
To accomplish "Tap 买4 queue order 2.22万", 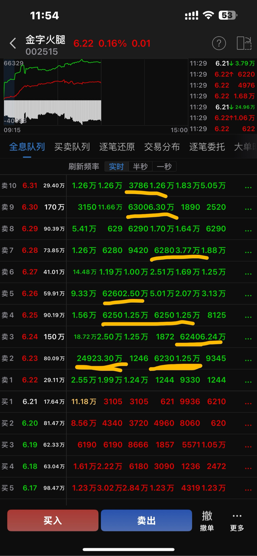I will [x=110, y=466].
